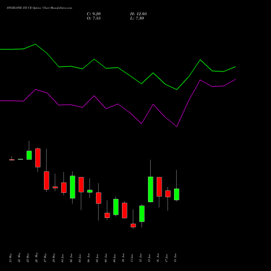Select the red candlestick for 16 Jun
271x271 pixels.
[159, 187]
